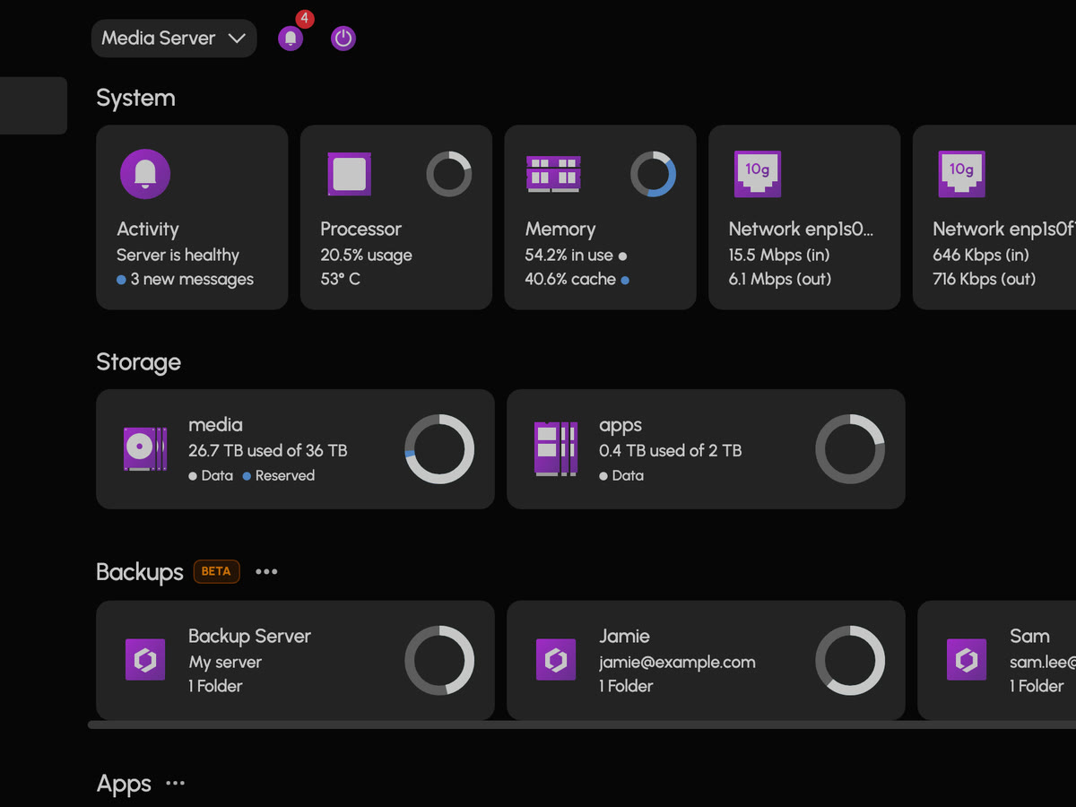Open the Media Server dropdown
1076x807 pixels.
click(x=174, y=39)
